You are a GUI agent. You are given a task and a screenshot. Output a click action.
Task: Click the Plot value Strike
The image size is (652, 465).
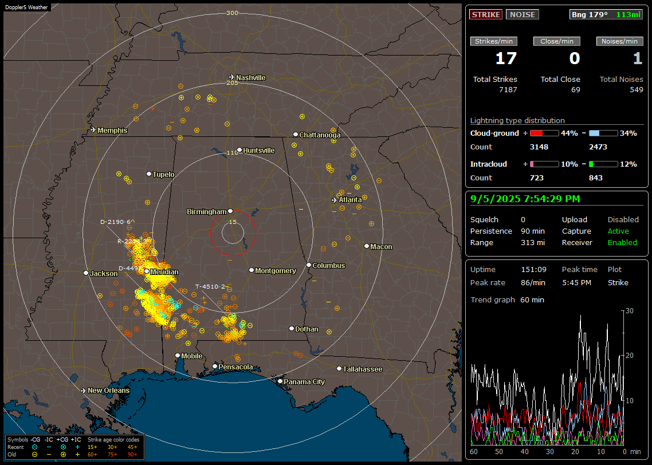pos(618,282)
